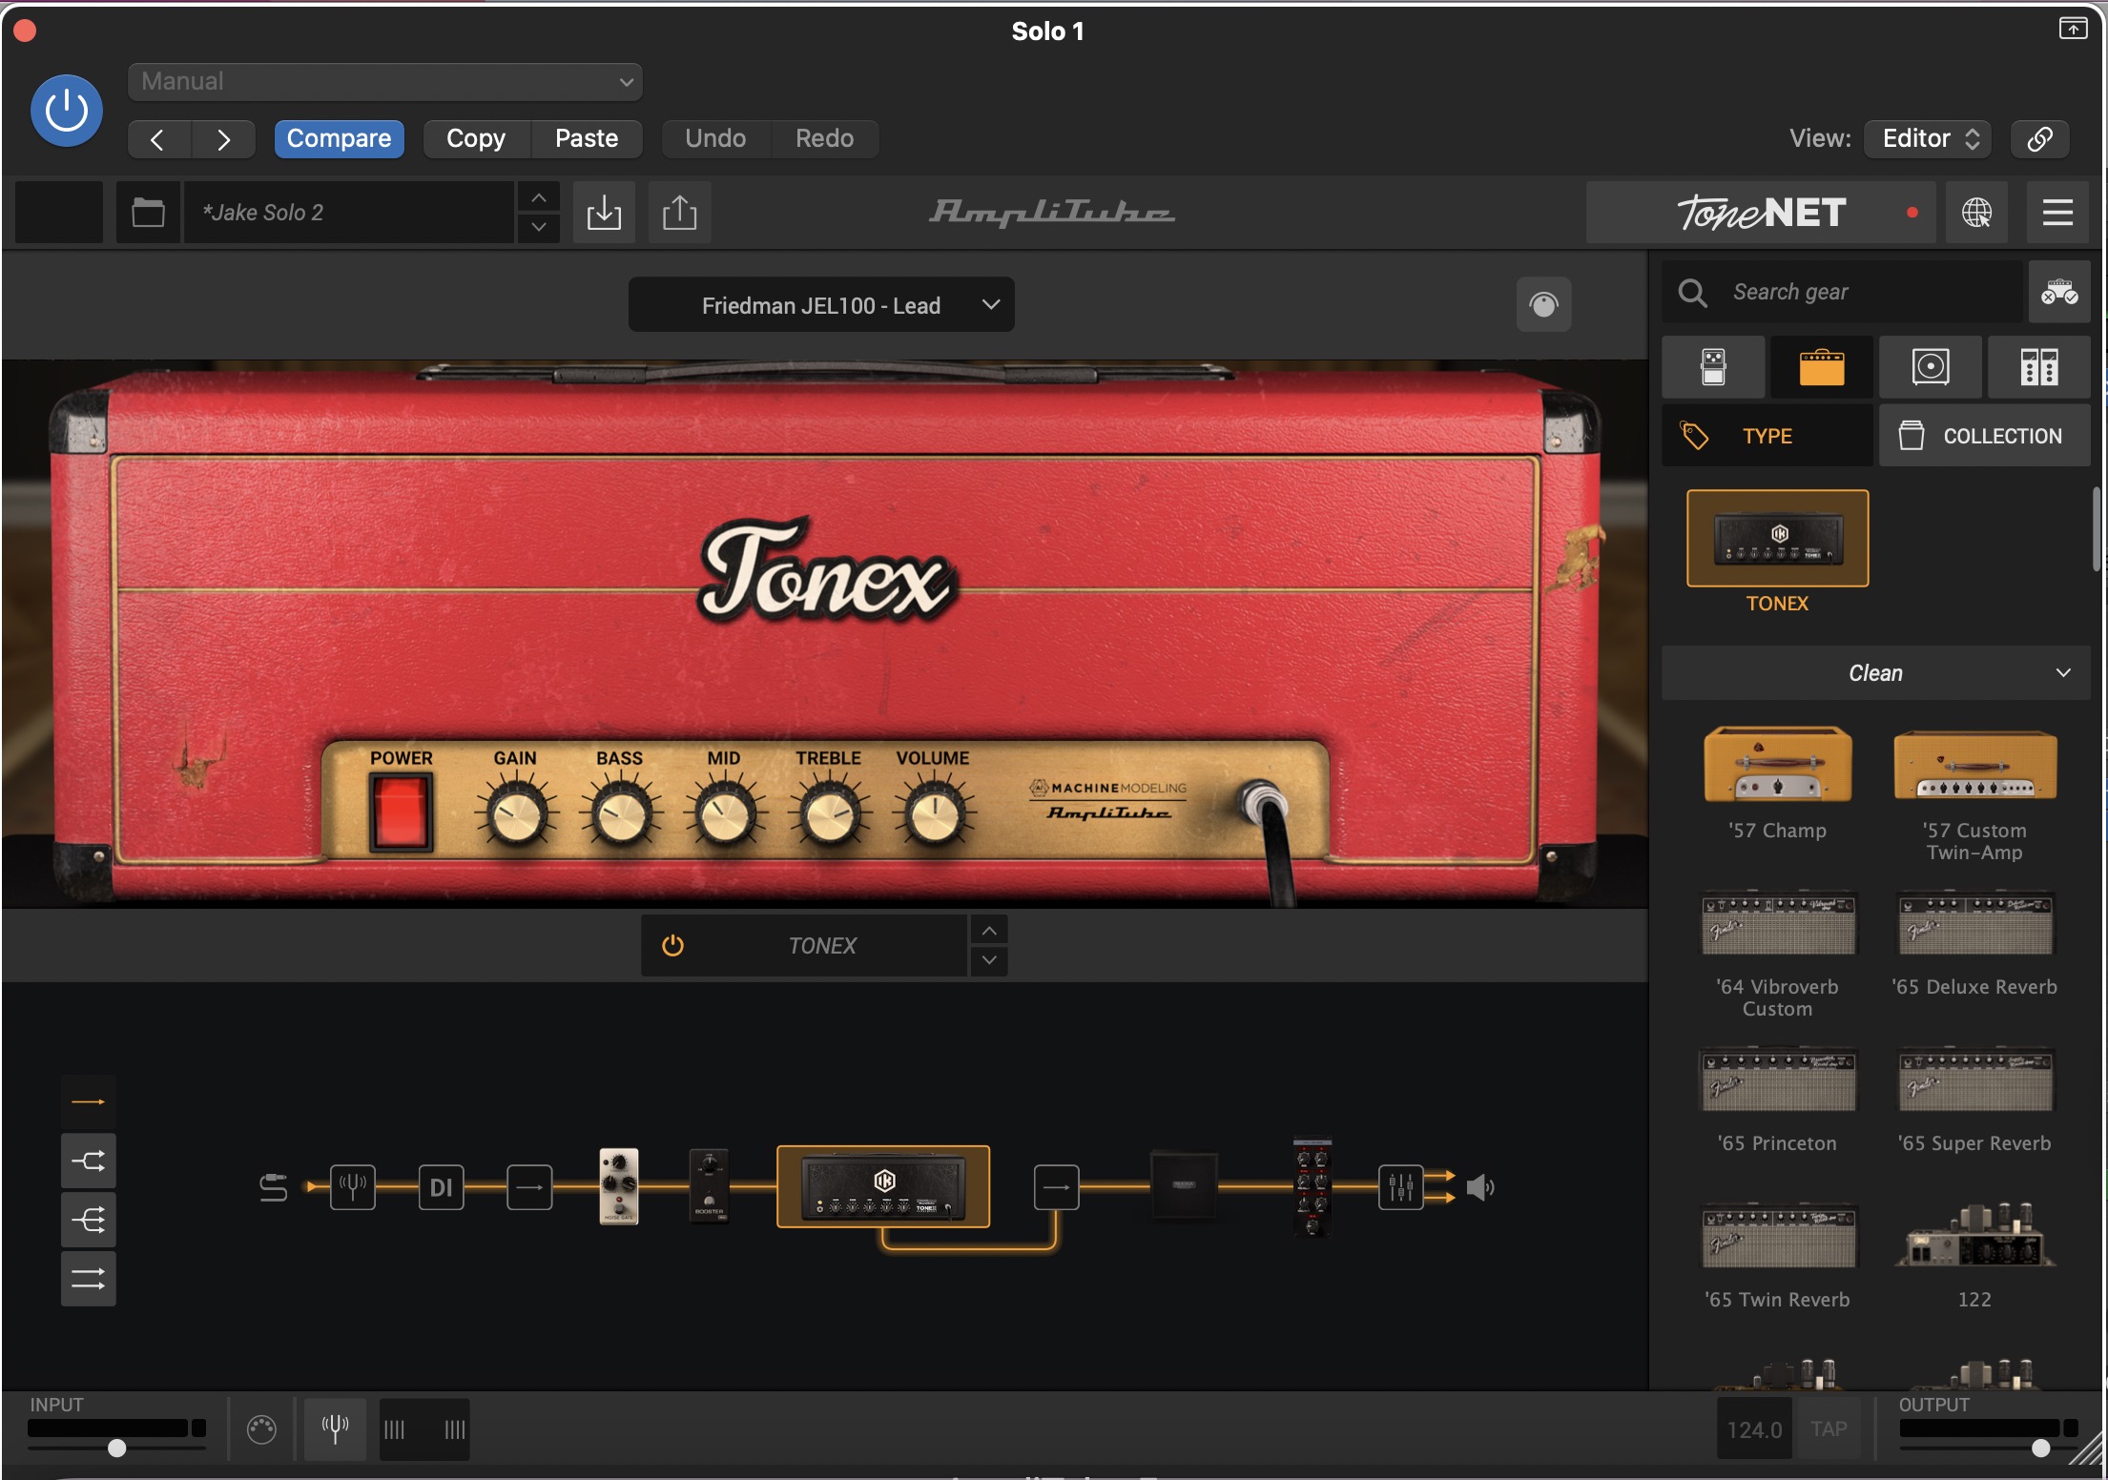
Task: Click the Redo button
Action: 824,139
